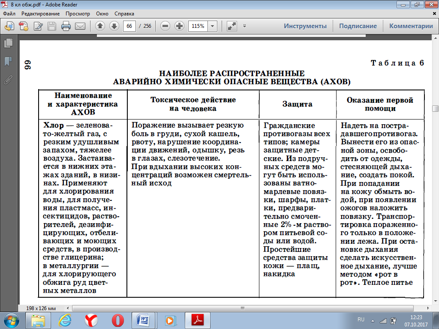Click the network signal tray icon

(x=383, y=320)
